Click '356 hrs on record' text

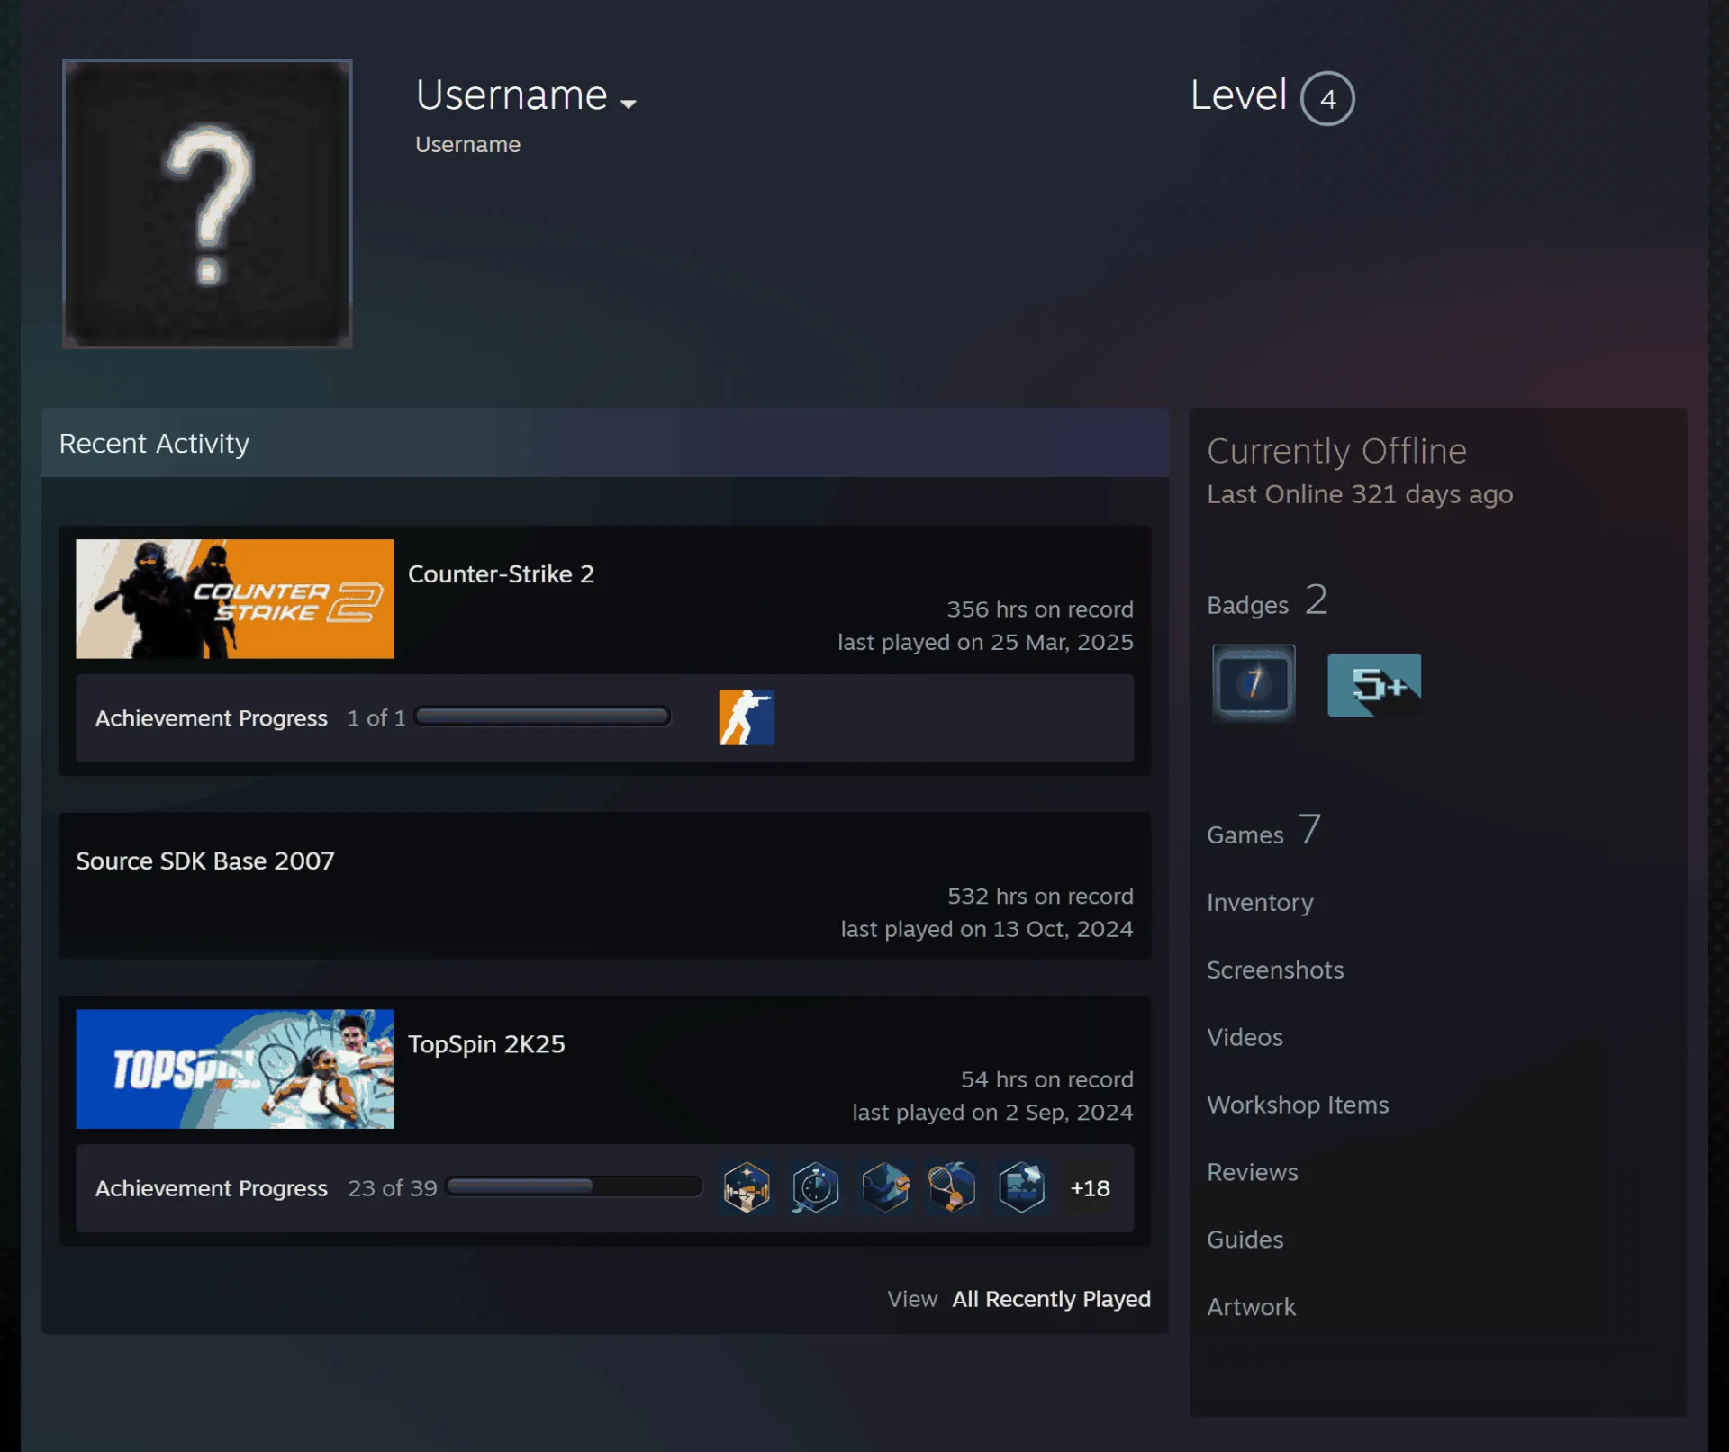(x=1040, y=609)
